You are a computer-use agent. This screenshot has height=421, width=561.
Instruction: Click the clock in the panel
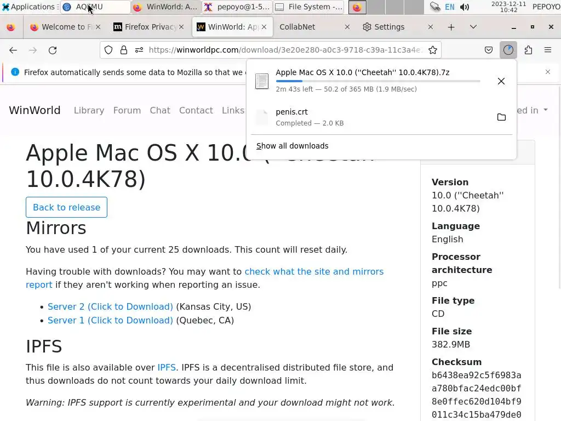click(x=508, y=7)
